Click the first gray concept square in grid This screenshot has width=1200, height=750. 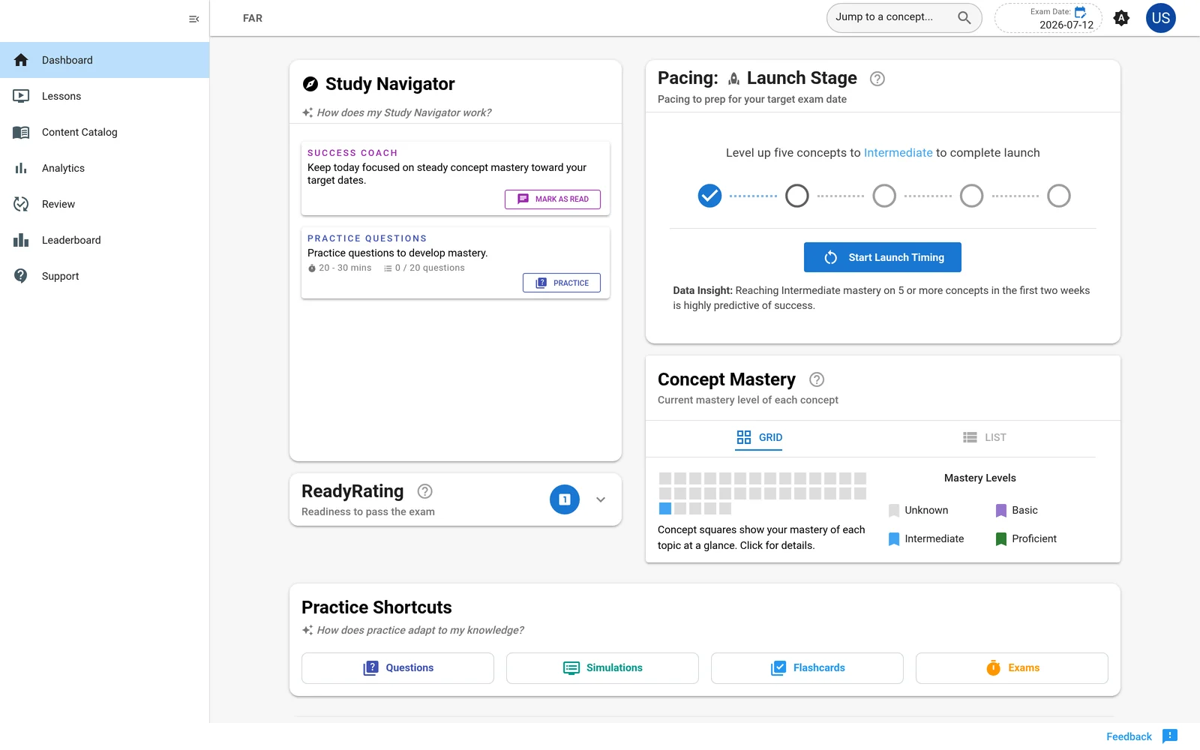tap(665, 478)
